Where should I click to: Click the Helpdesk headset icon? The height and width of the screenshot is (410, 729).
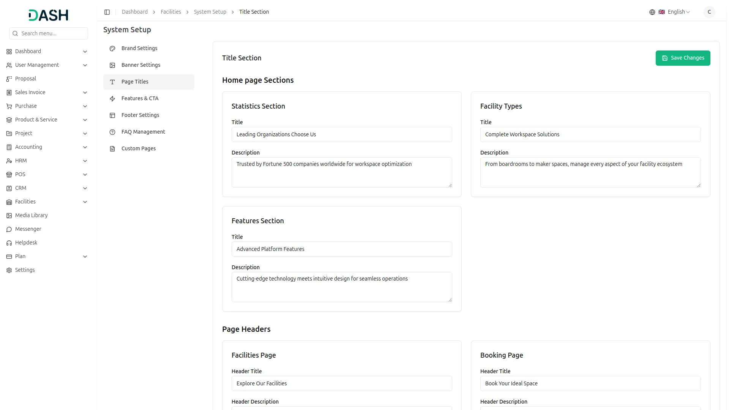[x=9, y=243]
